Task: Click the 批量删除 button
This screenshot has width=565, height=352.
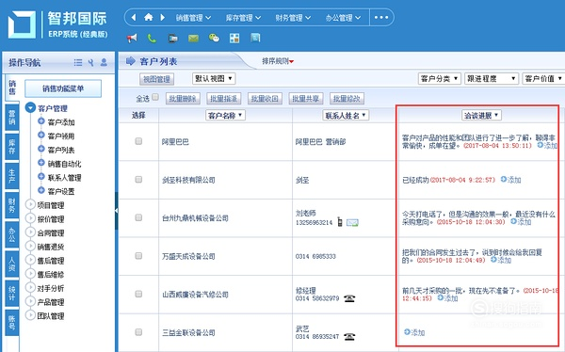Action: (x=183, y=99)
